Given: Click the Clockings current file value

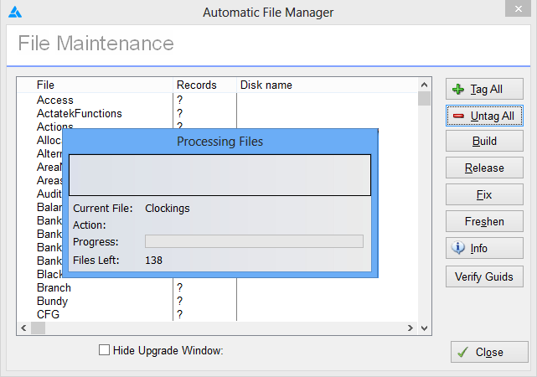Looking at the screenshot, I should [167, 209].
